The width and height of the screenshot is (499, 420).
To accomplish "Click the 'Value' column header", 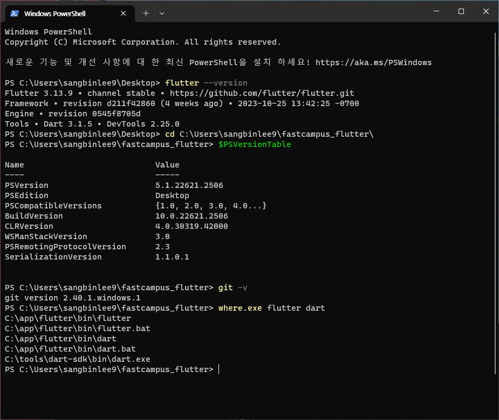I will point(167,165).
